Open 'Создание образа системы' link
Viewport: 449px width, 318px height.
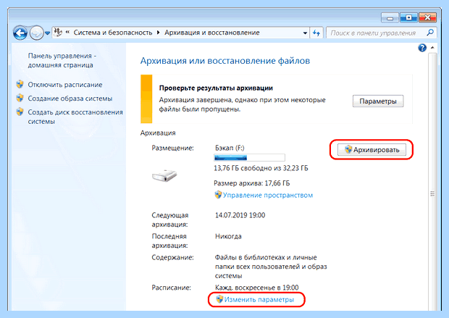(70, 99)
